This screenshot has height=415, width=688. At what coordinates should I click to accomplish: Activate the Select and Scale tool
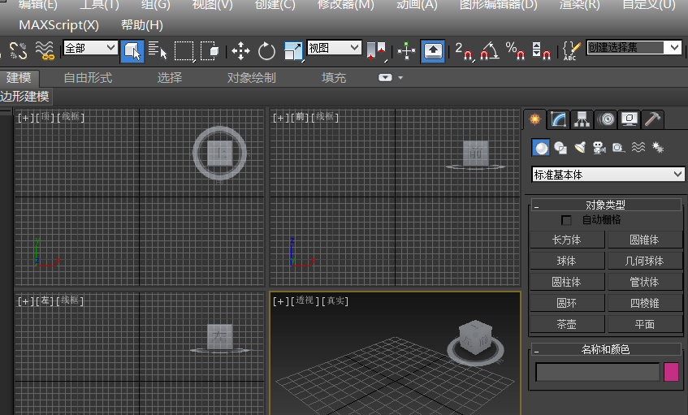(x=293, y=51)
